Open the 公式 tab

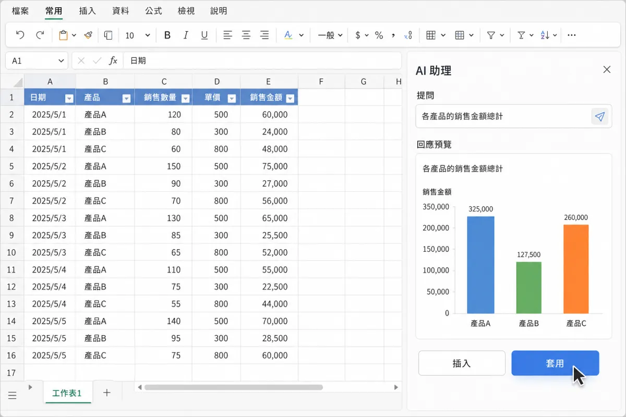(x=153, y=10)
